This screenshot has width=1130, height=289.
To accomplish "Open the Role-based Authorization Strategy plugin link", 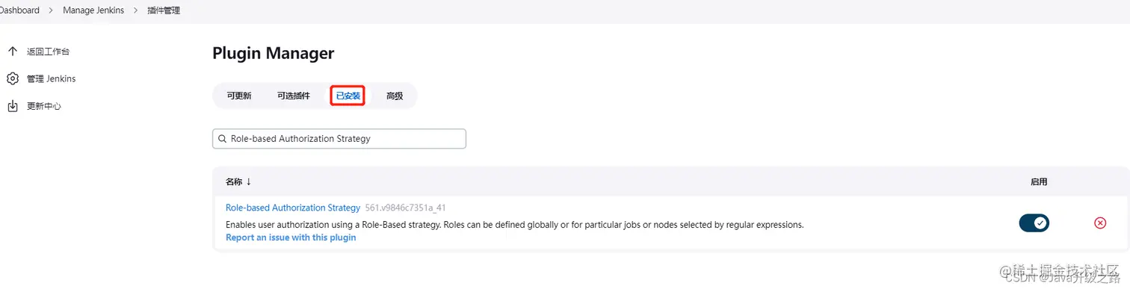I will click(x=293, y=208).
